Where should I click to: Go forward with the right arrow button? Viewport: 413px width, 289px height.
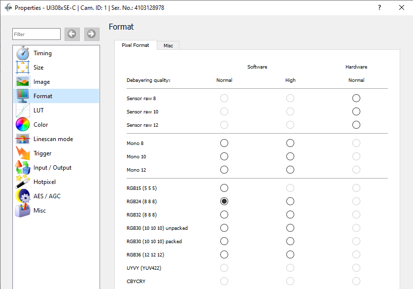tap(92, 34)
